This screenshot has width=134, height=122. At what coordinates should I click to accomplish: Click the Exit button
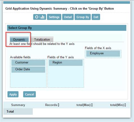pos(96,17)
